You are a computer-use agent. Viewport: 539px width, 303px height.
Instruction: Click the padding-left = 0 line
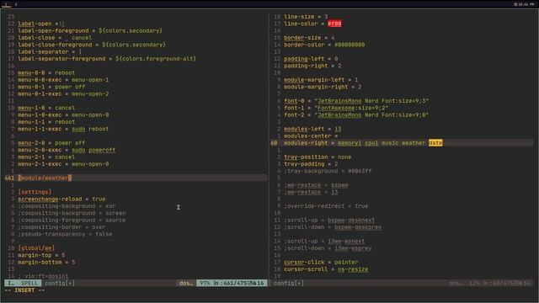(311, 59)
